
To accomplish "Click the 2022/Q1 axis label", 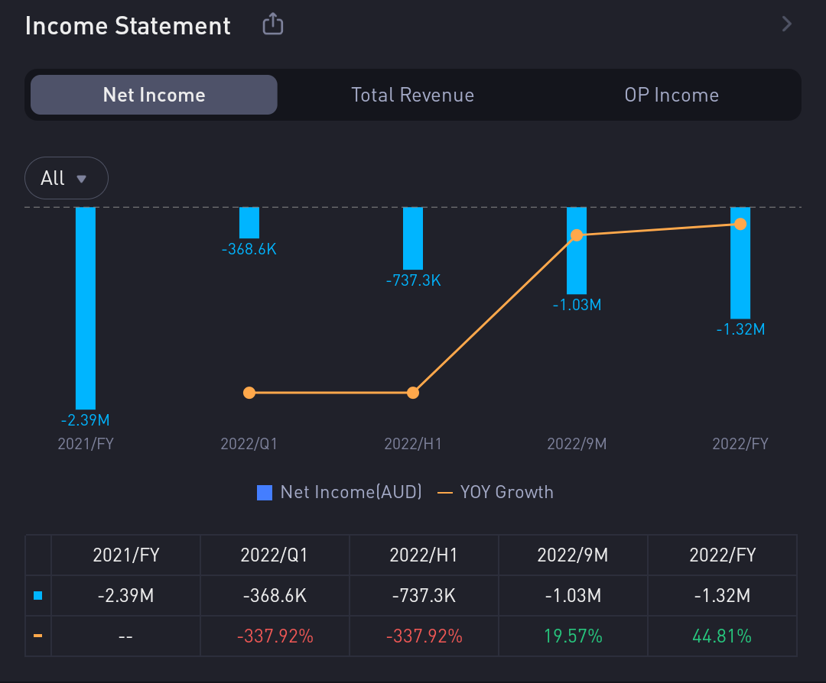I will (249, 444).
